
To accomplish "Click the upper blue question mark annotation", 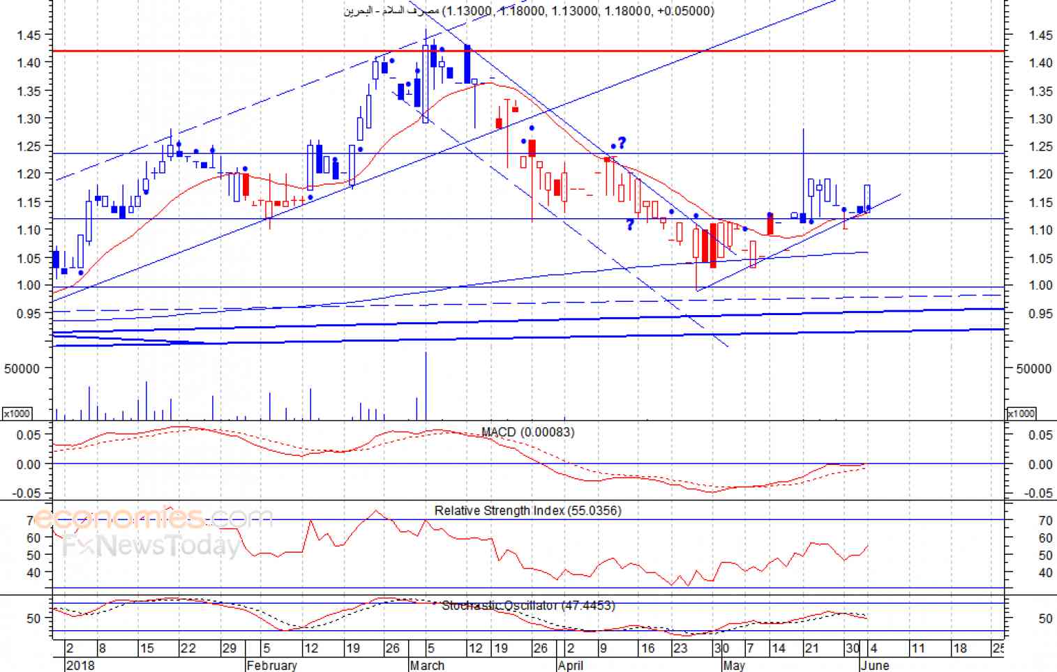I will pyautogui.click(x=622, y=143).
